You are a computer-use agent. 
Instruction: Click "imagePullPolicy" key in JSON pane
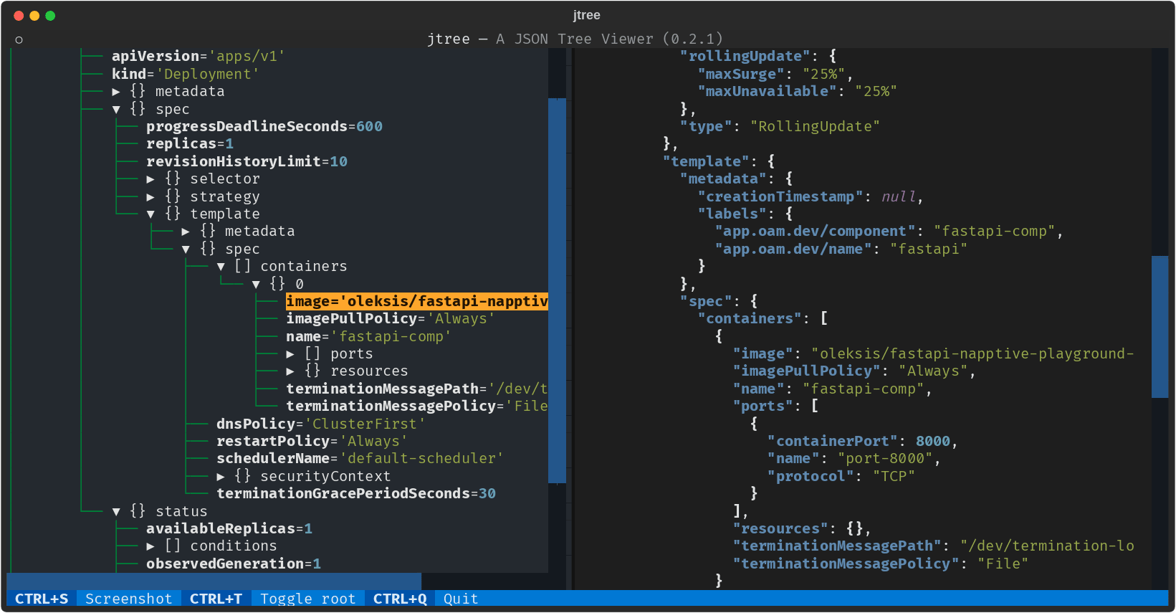pyautogui.click(x=807, y=371)
